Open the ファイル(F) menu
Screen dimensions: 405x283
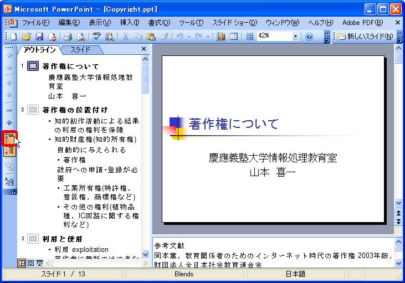(x=35, y=23)
